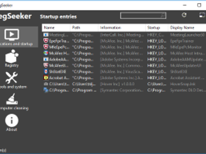Viewport: 206px width, 154px height.
Task: Click EpeFprTrainer display name cell
Action: [x=182, y=41]
